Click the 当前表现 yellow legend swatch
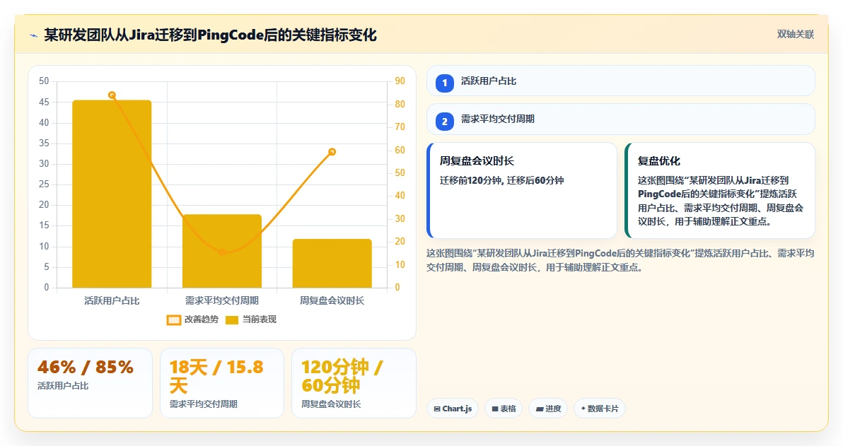Image resolution: width=843 pixels, height=446 pixels. tap(232, 320)
